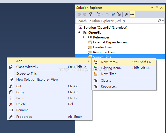This screenshot has height=133, width=166.
Task: Click the Collapse All toolbar icon
Action: coord(113,14)
